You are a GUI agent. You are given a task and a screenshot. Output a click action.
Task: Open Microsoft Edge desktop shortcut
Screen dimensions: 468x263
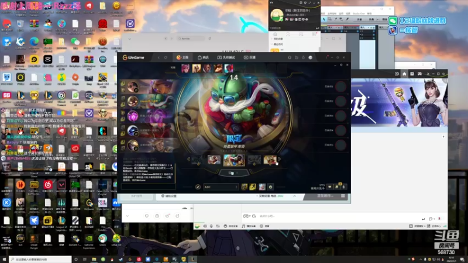(x=34, y=43)
